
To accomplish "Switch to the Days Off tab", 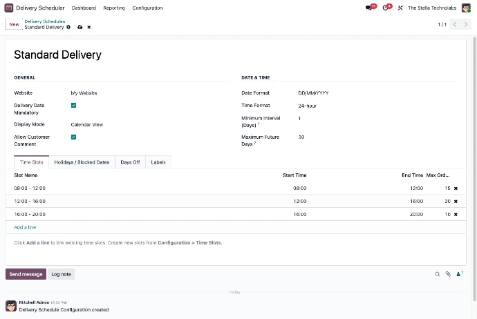I will pos(130,162).
